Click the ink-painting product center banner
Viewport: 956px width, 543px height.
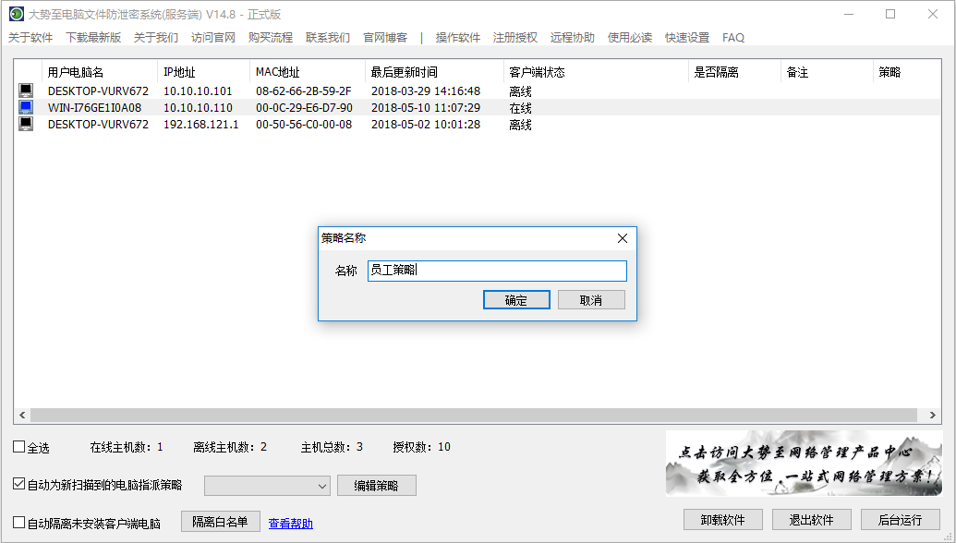click(x=803, y=465)
